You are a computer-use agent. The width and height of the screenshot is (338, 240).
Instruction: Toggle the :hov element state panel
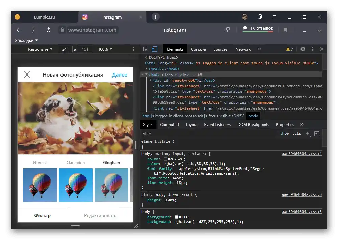285,134
